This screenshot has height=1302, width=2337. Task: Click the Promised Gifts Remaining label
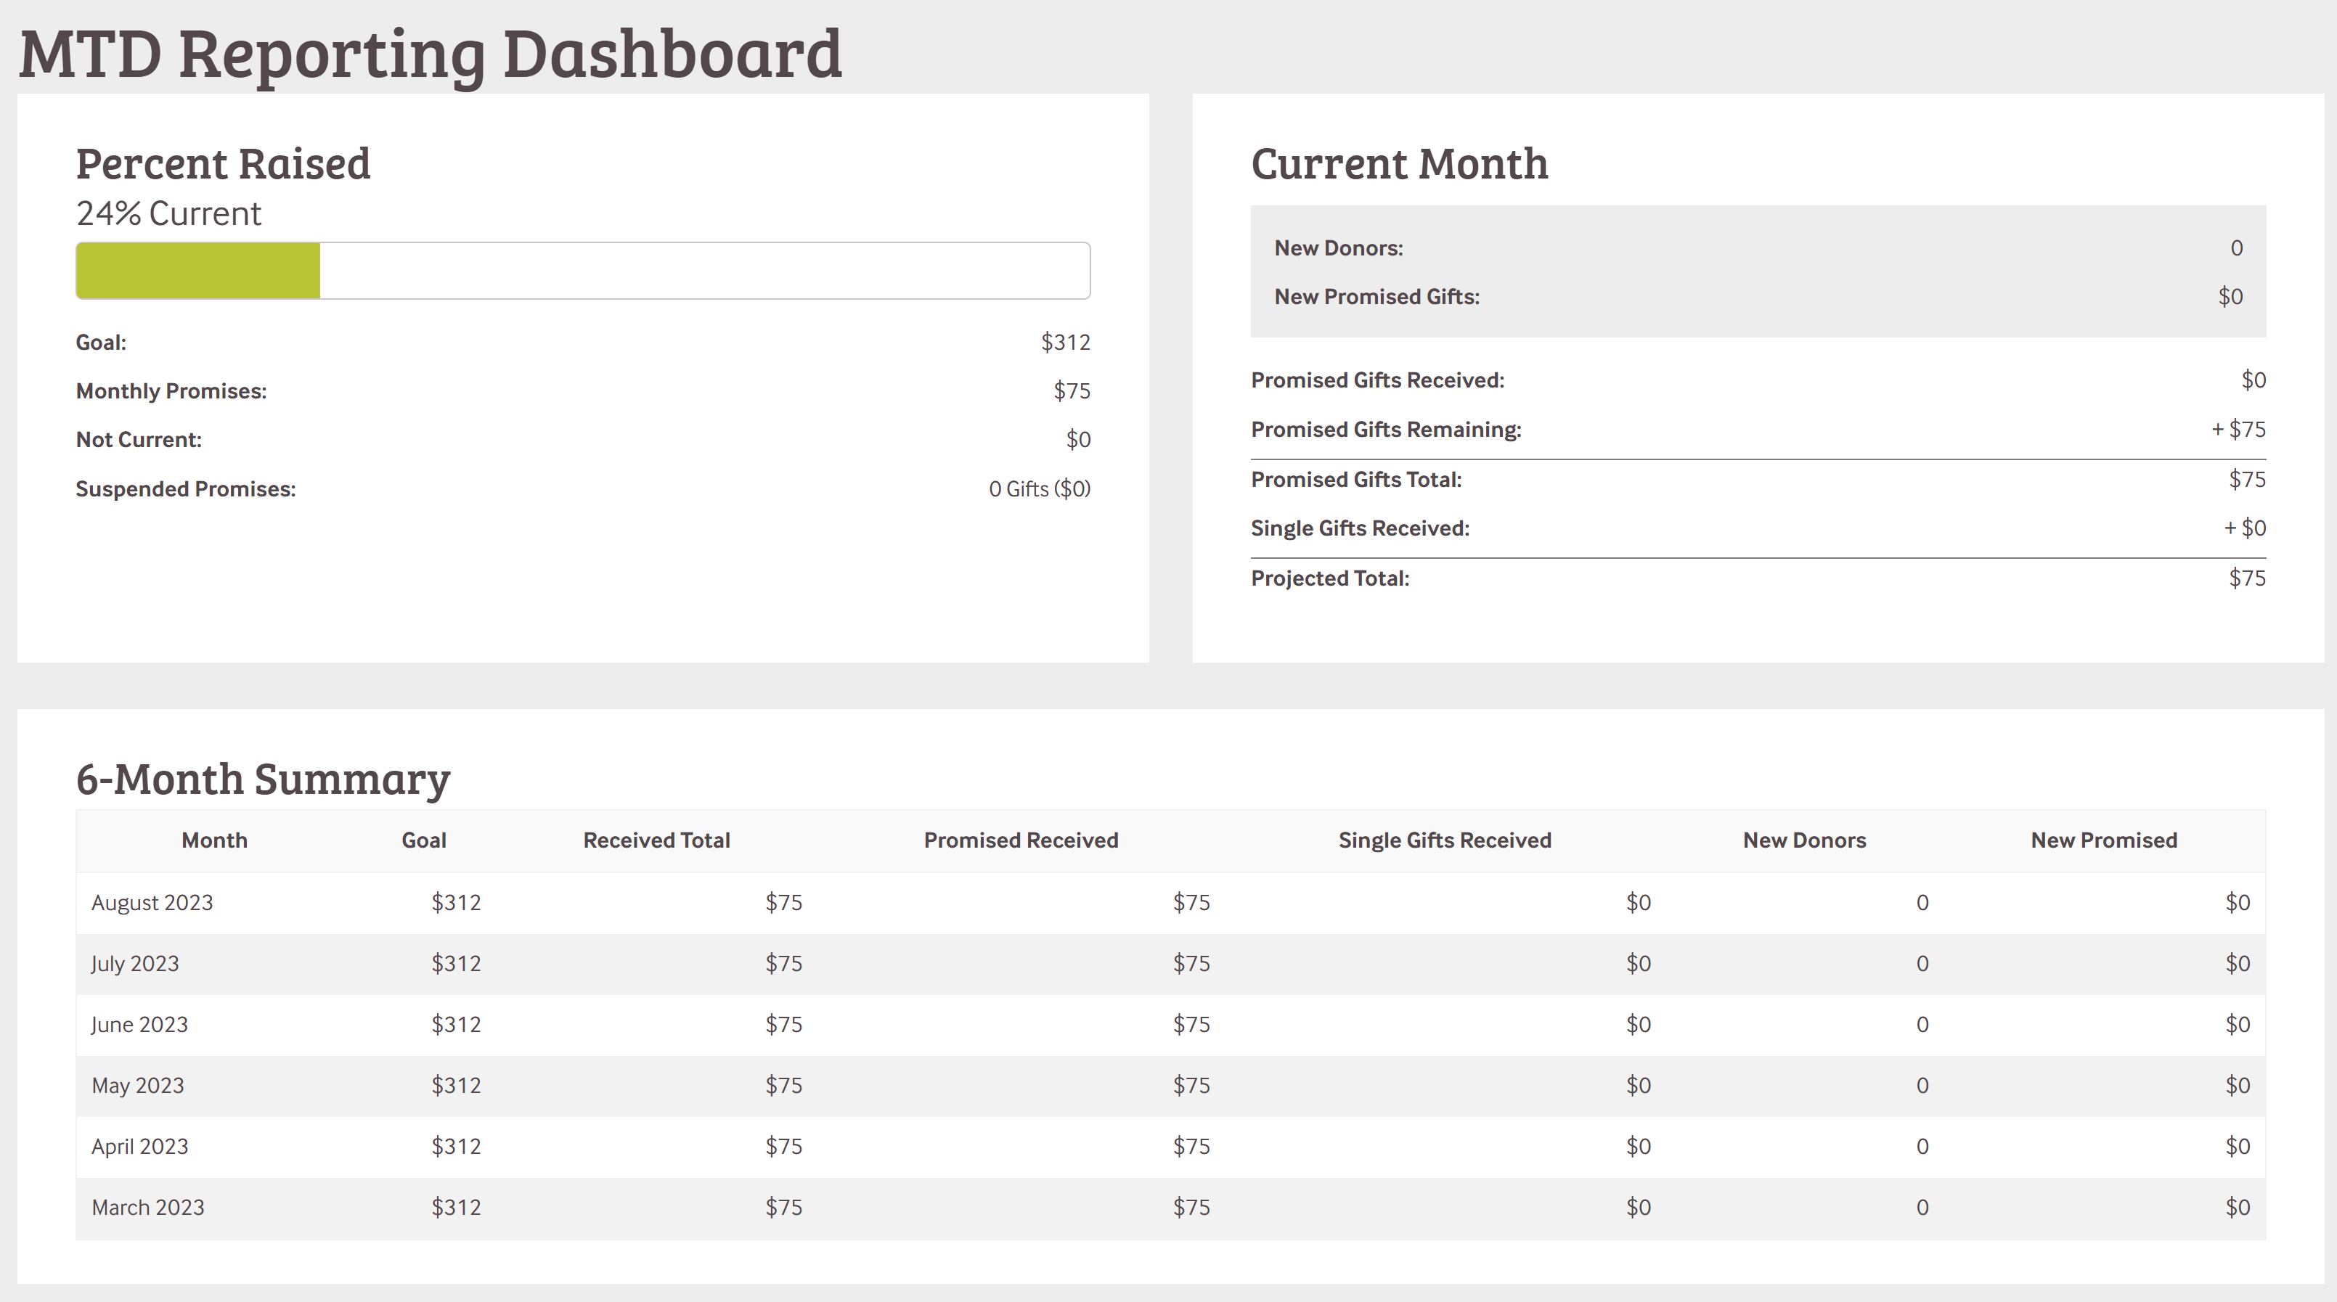tap(1385, 430)
